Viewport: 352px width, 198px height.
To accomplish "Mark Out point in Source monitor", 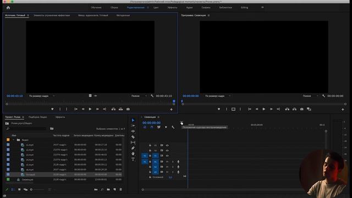I will (x=67, y=109).
